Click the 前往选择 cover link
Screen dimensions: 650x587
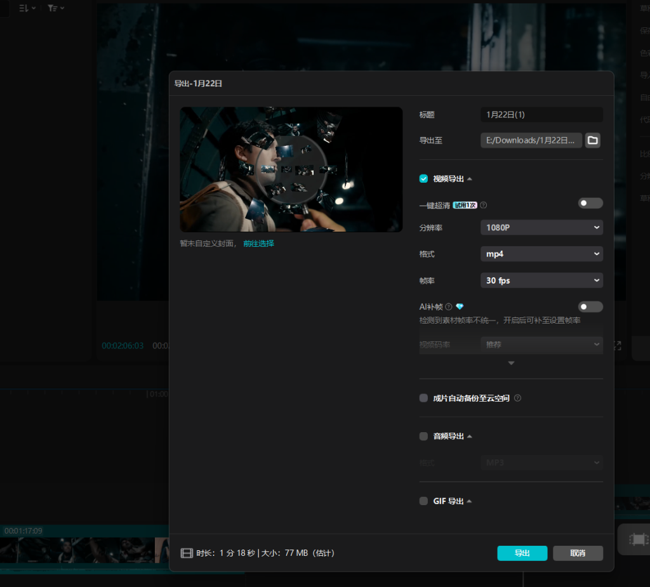(x=258, y=244)
